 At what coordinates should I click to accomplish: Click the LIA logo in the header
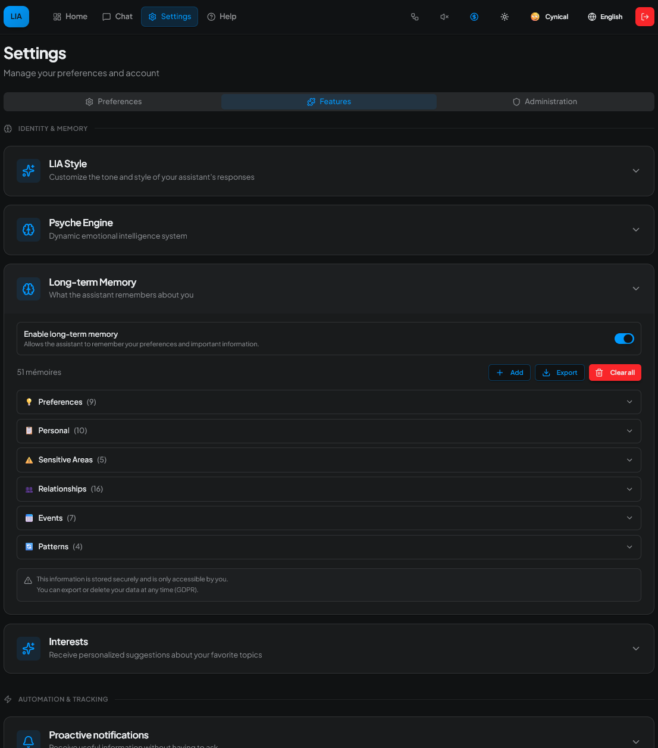(16, 17)
